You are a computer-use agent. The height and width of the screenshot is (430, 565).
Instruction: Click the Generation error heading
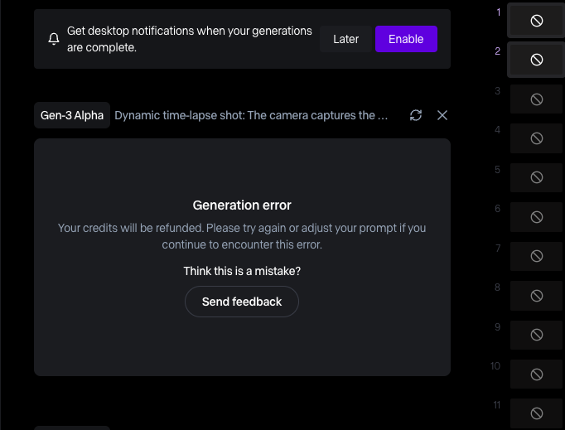[x=242, y=205]
